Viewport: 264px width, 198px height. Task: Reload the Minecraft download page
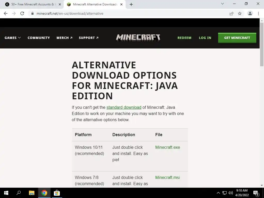(22, 13)
